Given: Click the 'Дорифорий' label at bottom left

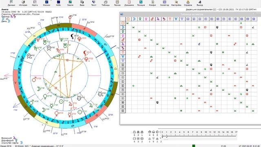Looking at the screenshot, I should (7, 140).
